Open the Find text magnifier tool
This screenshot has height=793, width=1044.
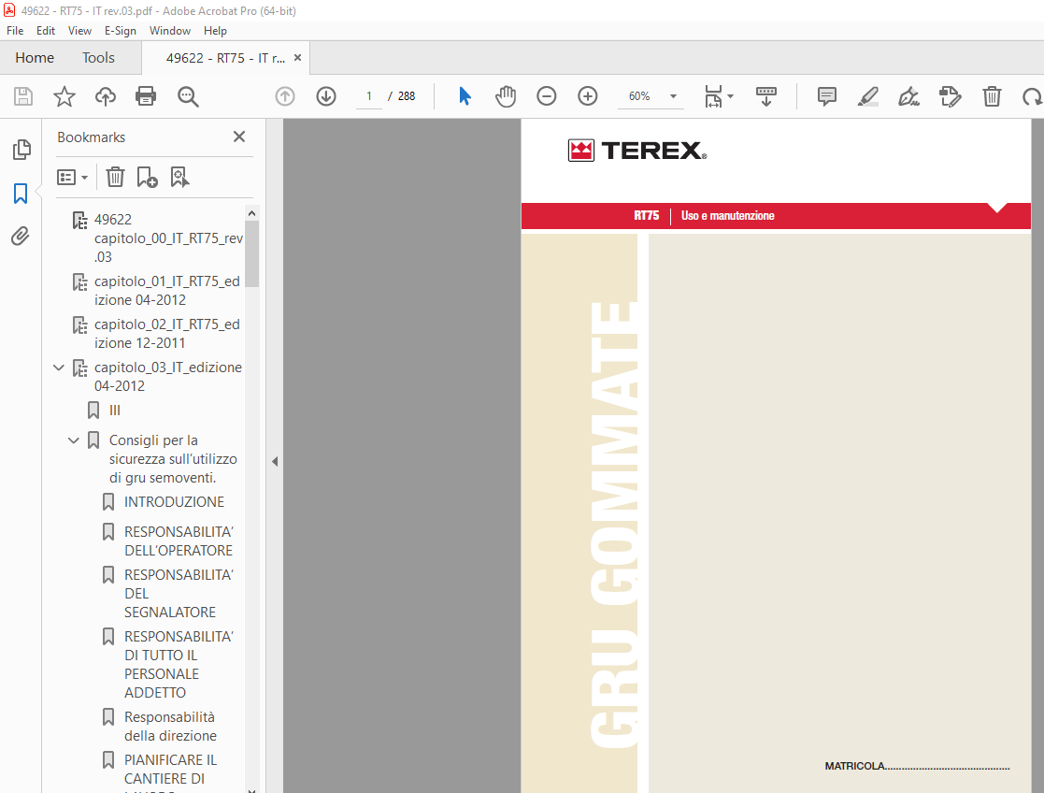pyautogui.click(x=188, y=96)
